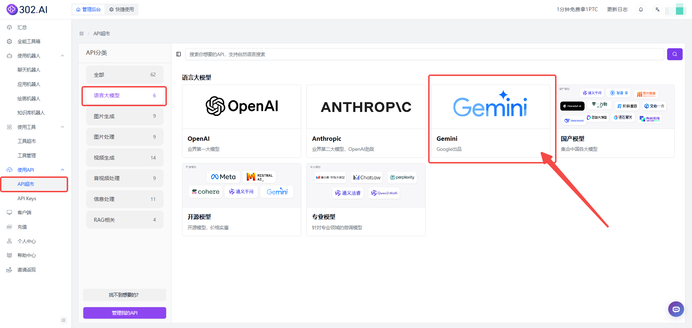The width and height of the screenshot is (692, 328).
Task: Click the Qwen2-Math logo
Action: pos(384,193)
